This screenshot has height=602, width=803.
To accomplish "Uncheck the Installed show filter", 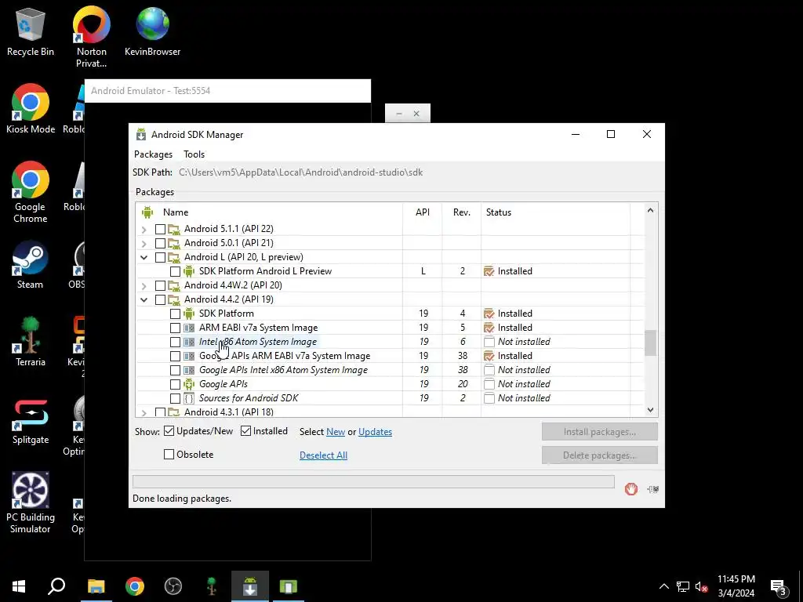I will click(x=245, y=431).
